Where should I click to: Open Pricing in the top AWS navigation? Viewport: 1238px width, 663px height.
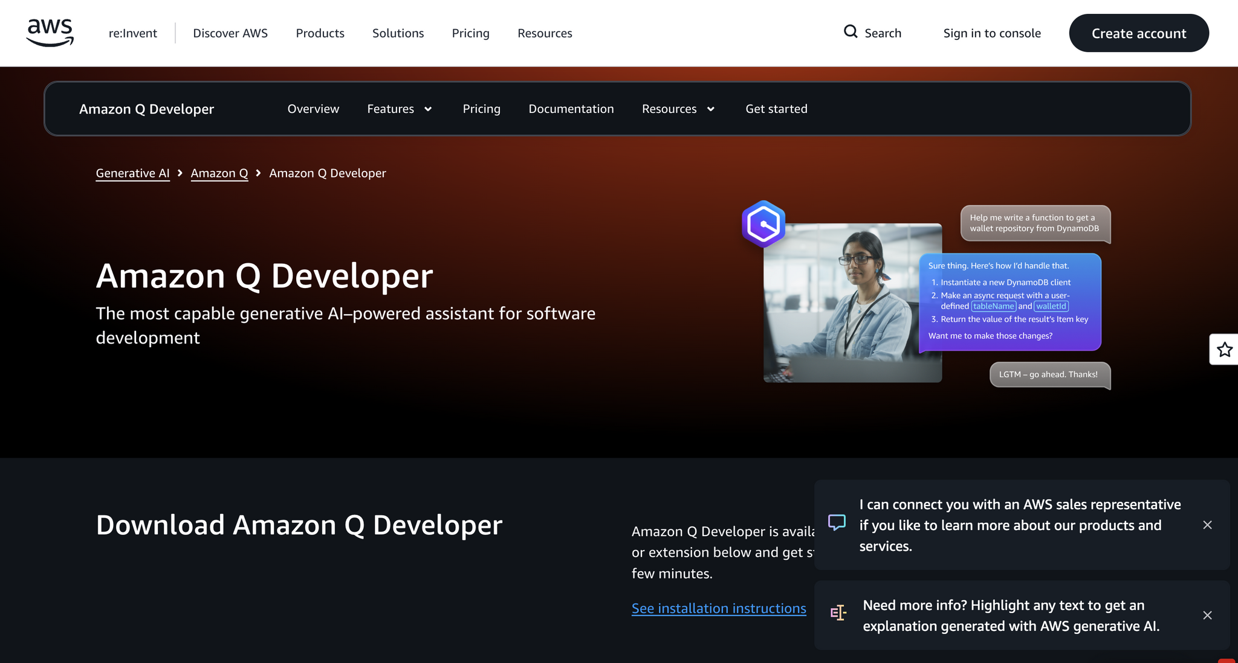point(470,33)
